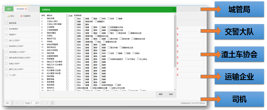Click the 运输企业 blue box
The height and width of the screenshot is (110, 267).
pos(239,76)
